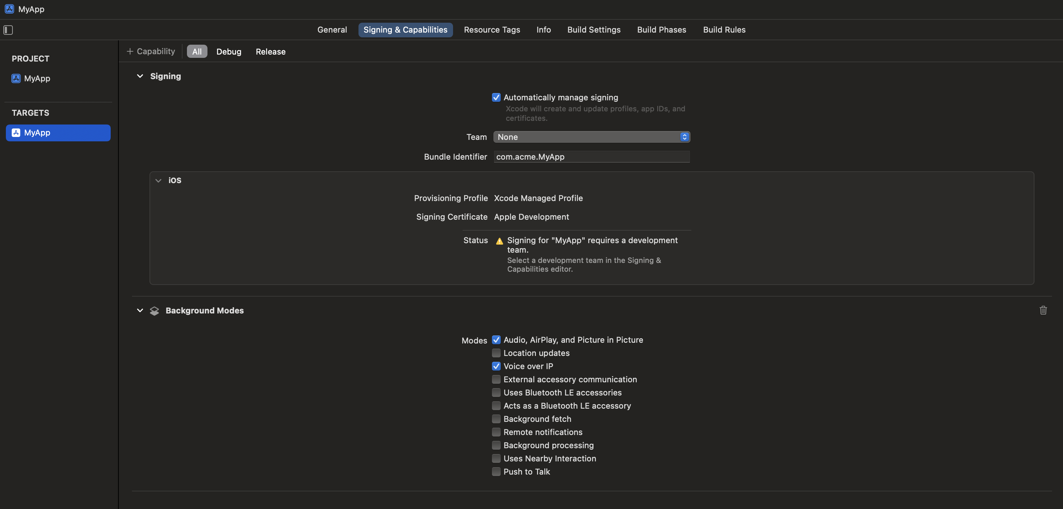Check Uses Nearby Interaction
Viewport: 1063px width, 509px height.
(x=496, y=458)
